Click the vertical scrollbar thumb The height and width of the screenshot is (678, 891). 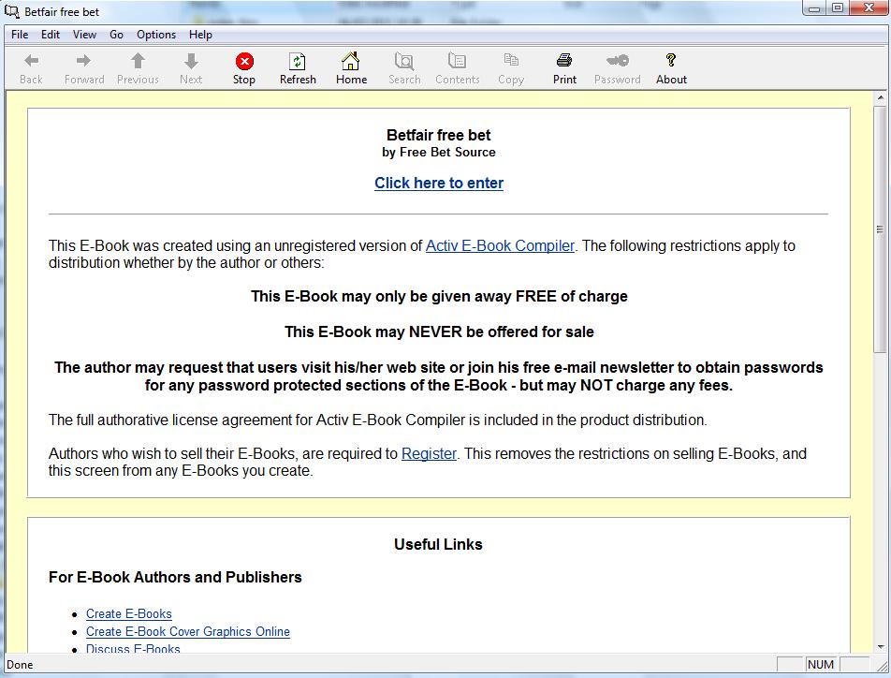pyautogui.click(x=880, y=228)
